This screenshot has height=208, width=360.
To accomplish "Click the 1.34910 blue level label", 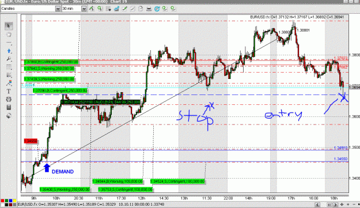I will click(x=340, y=148).
